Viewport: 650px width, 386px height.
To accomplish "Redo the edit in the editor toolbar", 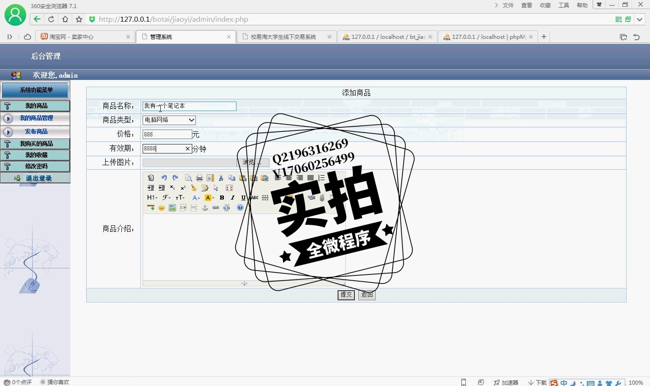I will [x=175, y=178].
